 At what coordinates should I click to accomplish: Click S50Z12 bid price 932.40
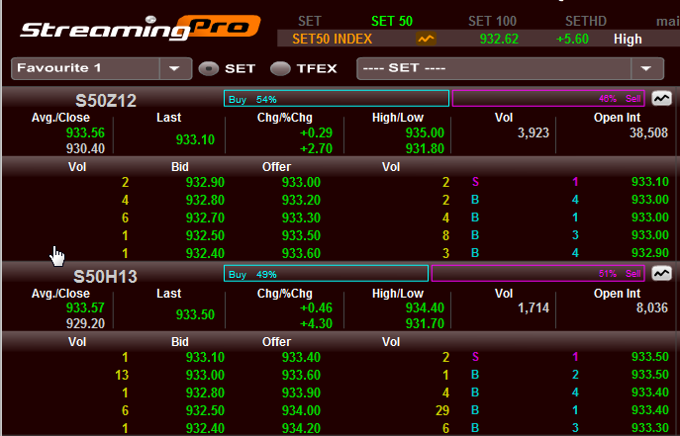[205, 253]
